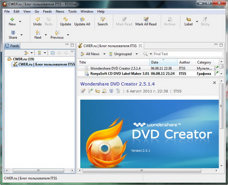The image size is (228, 185).
Task: Click the news content horizontal scrollbar
Action: [x=142, y=170]
